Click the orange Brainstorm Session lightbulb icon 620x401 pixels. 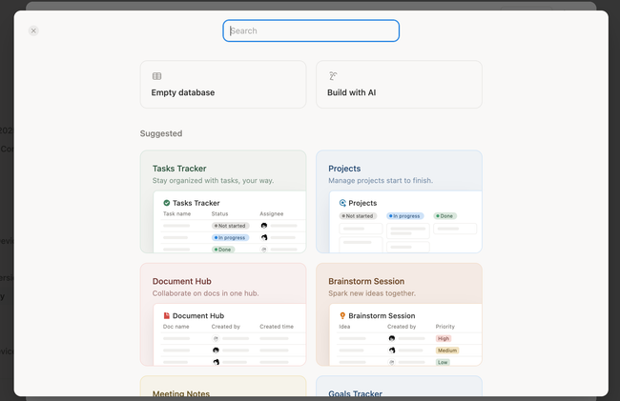click(342, 315)
